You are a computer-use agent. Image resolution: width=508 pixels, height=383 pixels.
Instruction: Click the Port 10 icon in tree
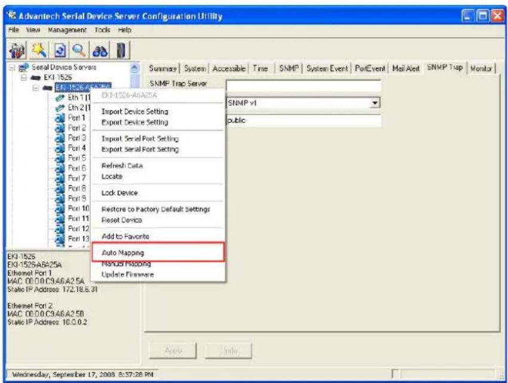[x=60, y=208]
